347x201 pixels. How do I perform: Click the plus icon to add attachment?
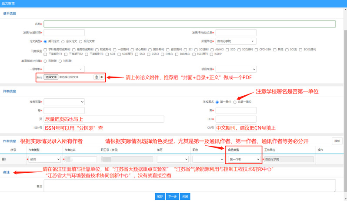[102, 77]
